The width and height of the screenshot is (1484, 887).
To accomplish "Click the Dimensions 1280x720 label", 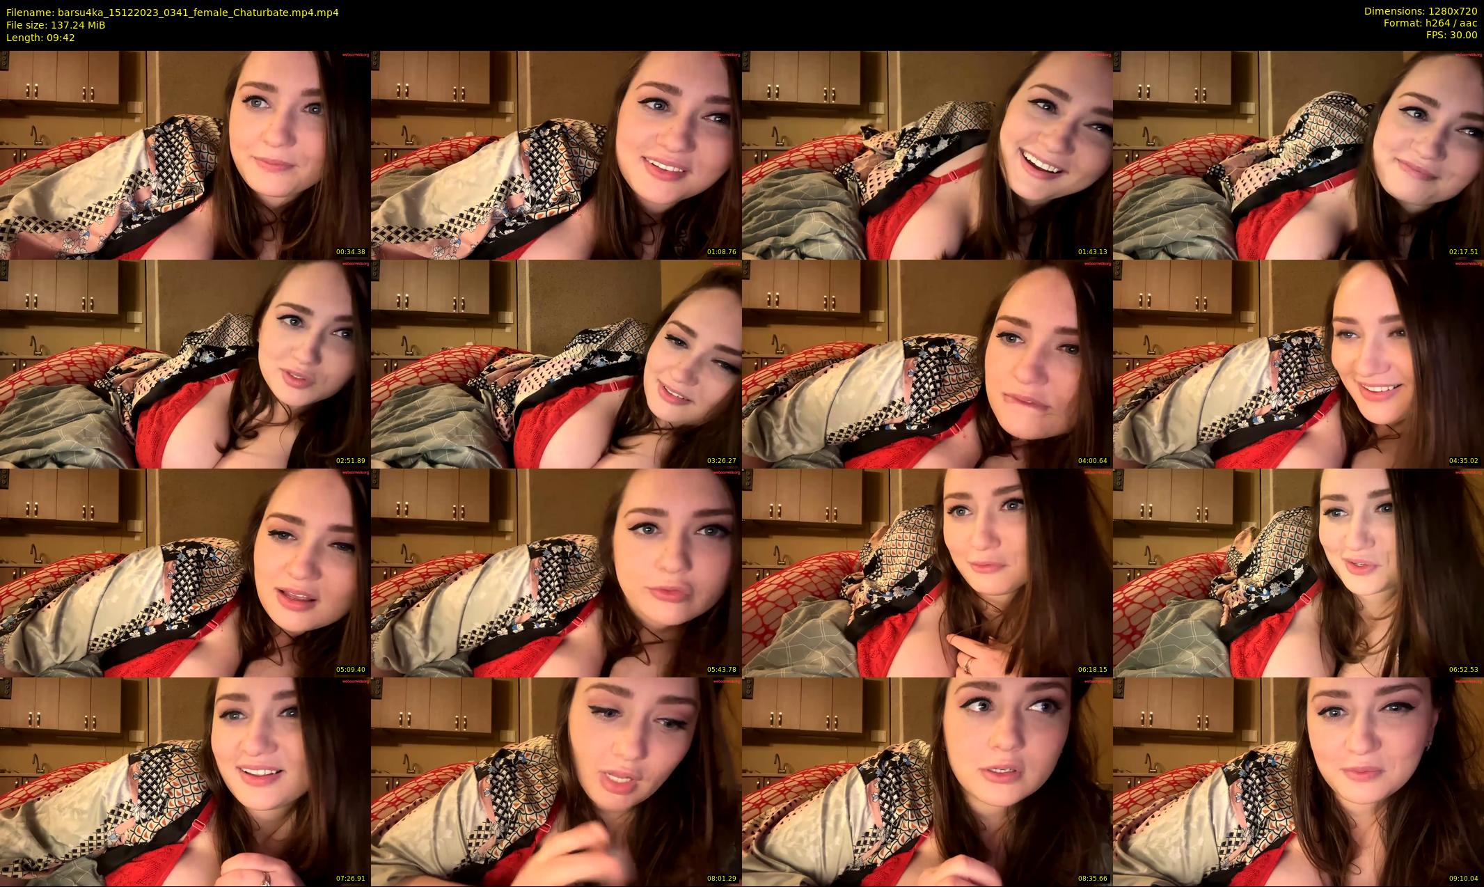I will 1420,11.
